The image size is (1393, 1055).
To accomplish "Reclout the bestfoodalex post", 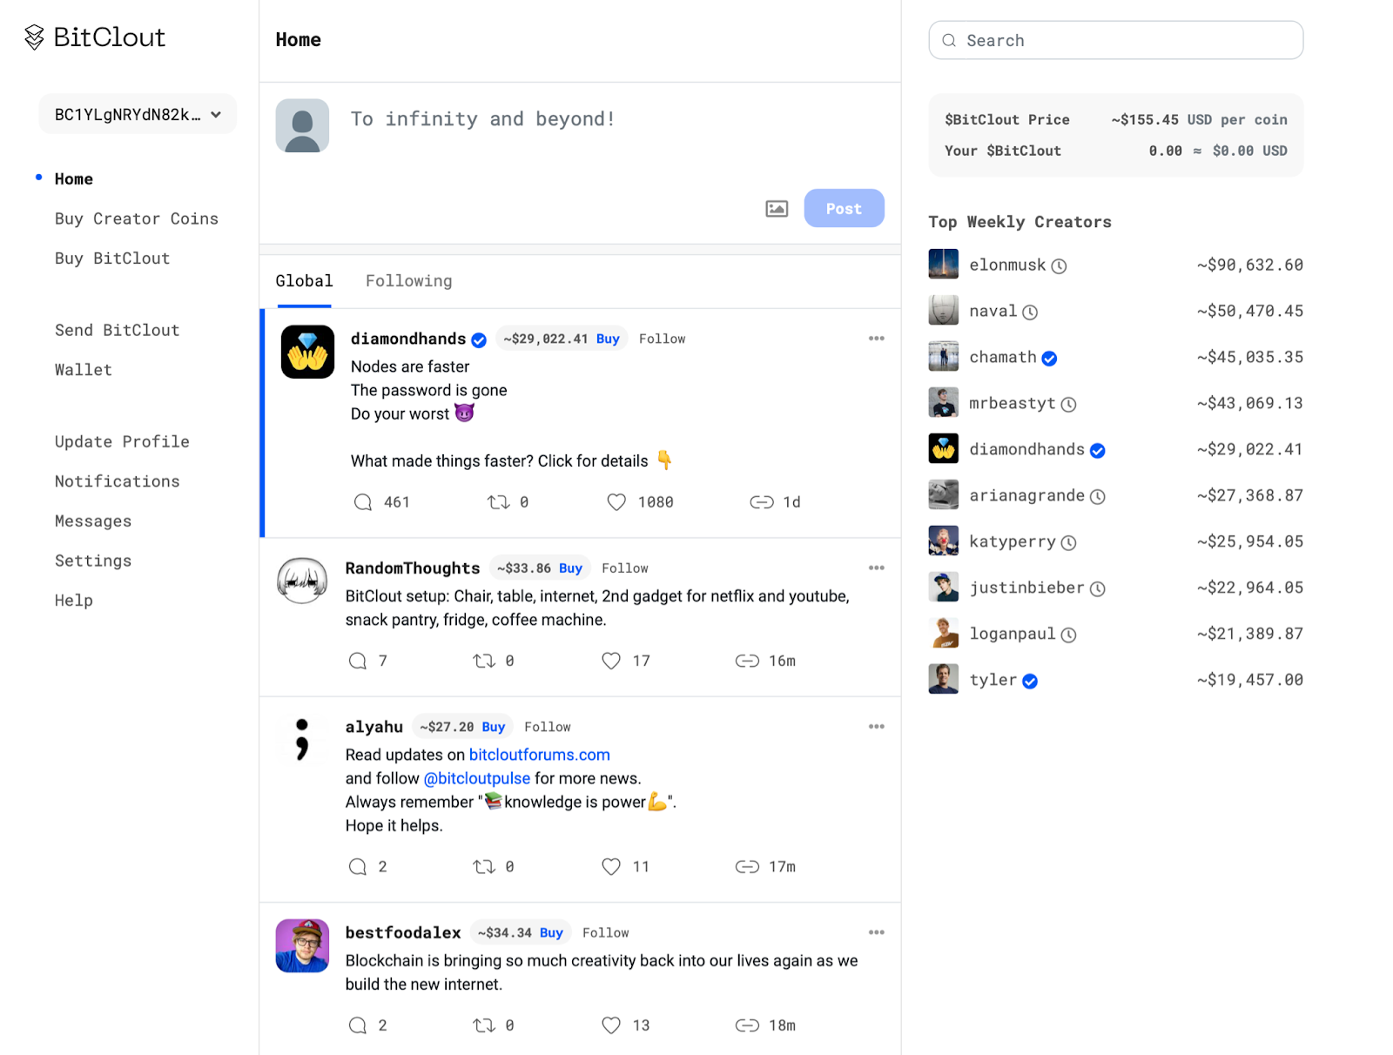I will click(484, 1025).
